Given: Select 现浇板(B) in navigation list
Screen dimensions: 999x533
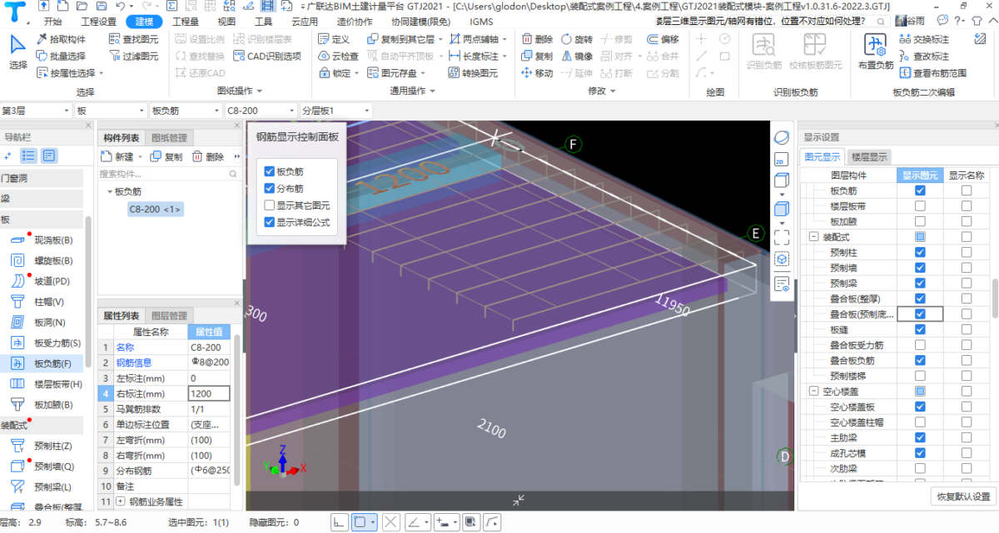Looking at the screenshot, I should tap(43, 239).
